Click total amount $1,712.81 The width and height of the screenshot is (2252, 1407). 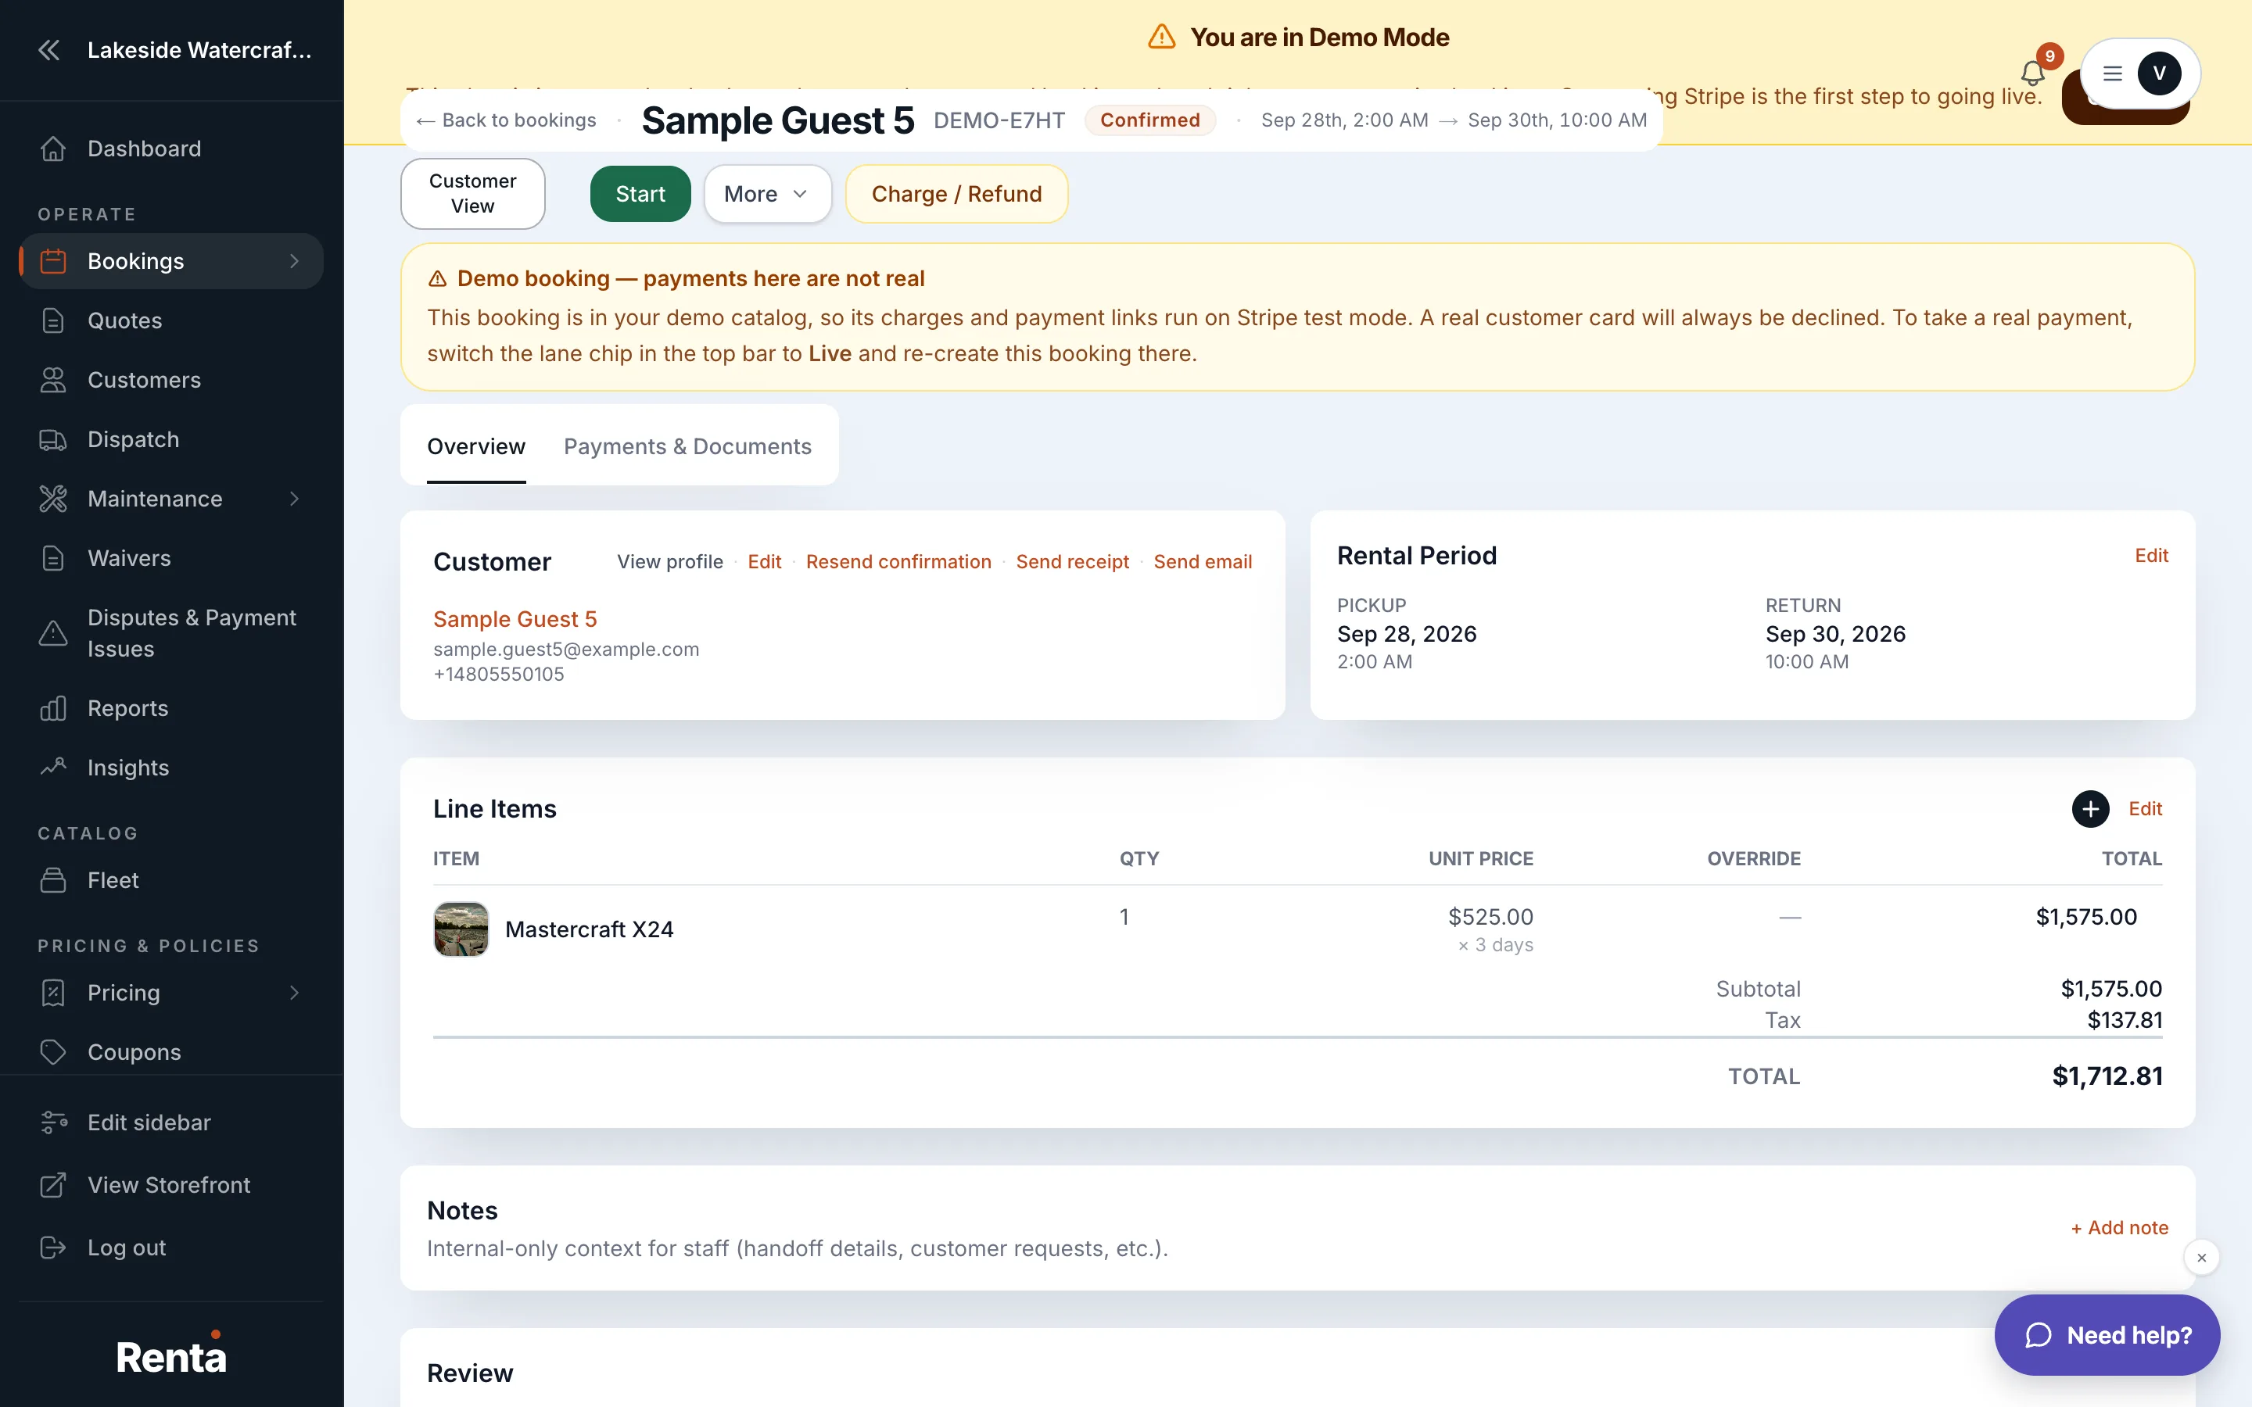click(2108, 1076)
